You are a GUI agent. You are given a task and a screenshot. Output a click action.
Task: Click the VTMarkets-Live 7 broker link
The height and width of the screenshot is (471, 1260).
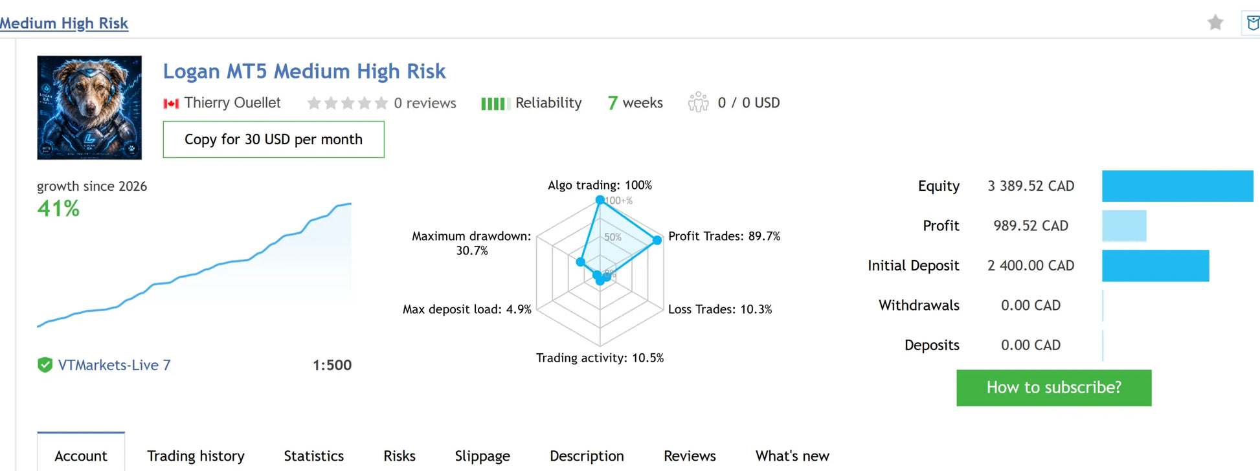(115, 365)
